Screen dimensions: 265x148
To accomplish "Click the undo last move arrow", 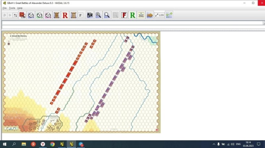I will coord(5,15).
